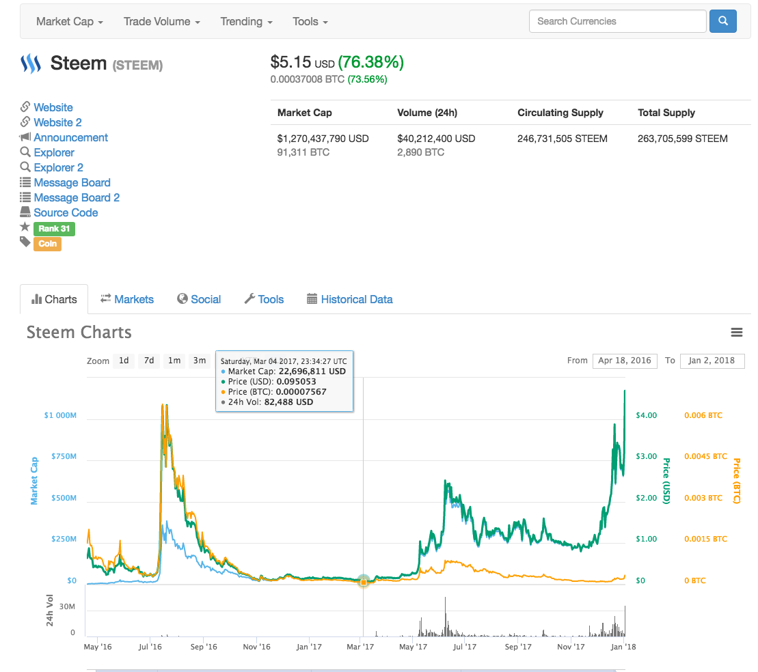Image resolution: width=758 pixels, height=672 pixels.
Task: Click the Total Supply column header
Action: pyautogui.click(x=666, y=113)
